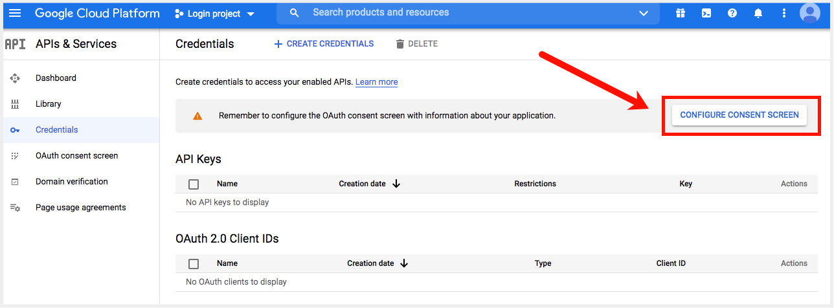
Task: Click the OAuth 2.0 Client IDs heading
Action: [227, 239]
